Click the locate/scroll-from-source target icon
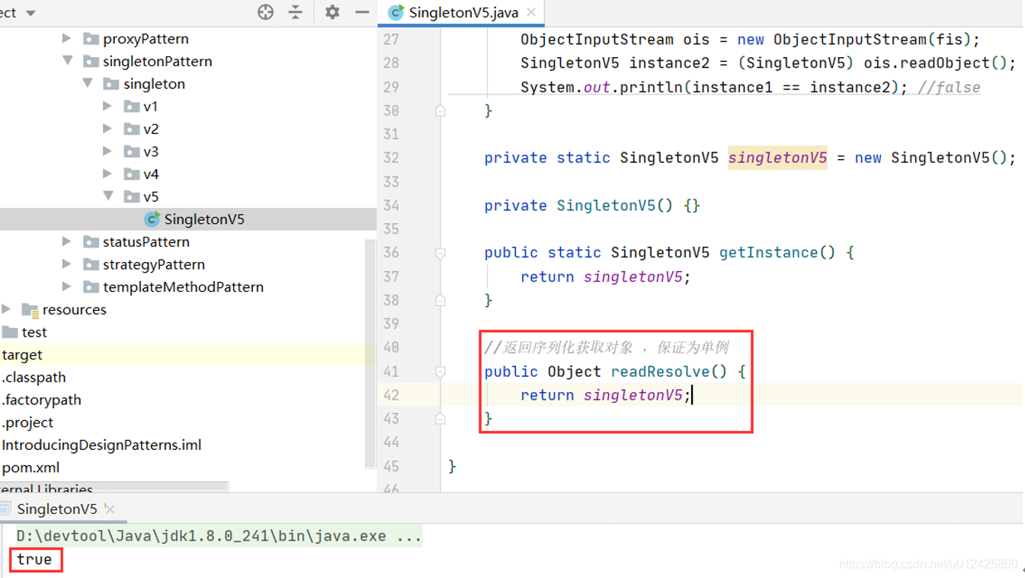This screenshot has width=1025, height=578. click(x=265, y=12)
